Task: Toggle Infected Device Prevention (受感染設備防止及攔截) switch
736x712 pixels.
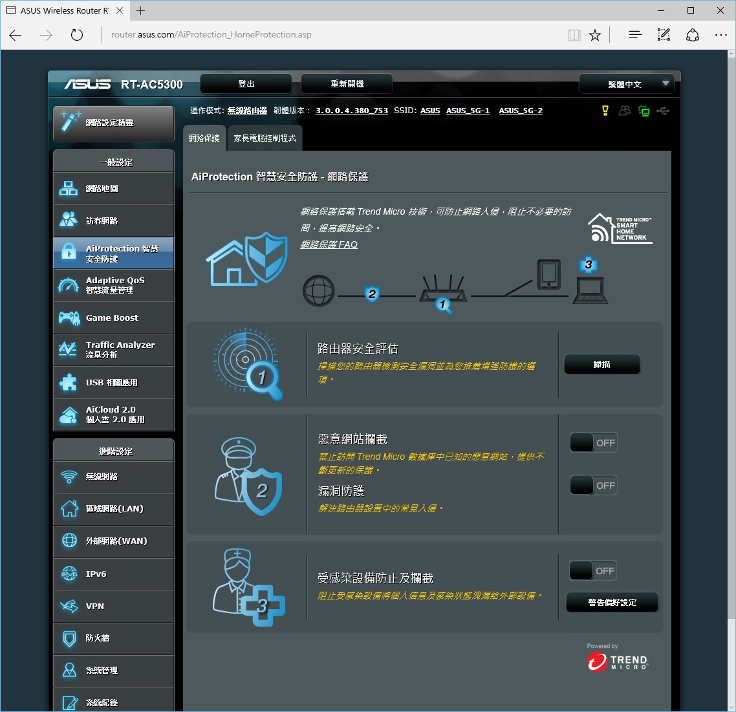Action: tap(593, 571)
